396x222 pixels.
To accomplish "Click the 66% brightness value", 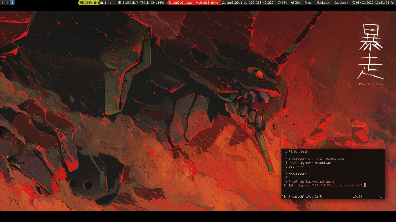I will click(284, 3).
